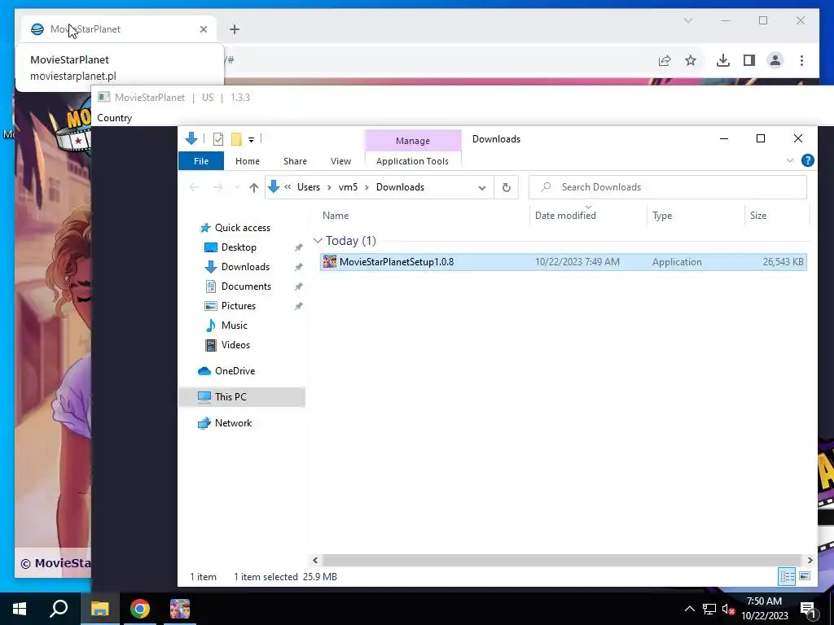The width and height of the screenshot is (834, 625).
Task: Switch to Details view layout icon
Action: 788,576
